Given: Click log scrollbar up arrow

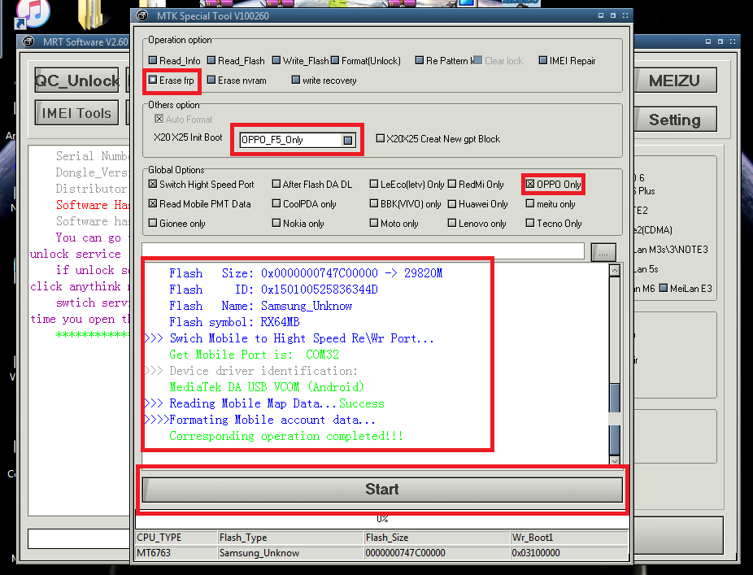Looking at the screenshot, I should (x=614, y=271).
